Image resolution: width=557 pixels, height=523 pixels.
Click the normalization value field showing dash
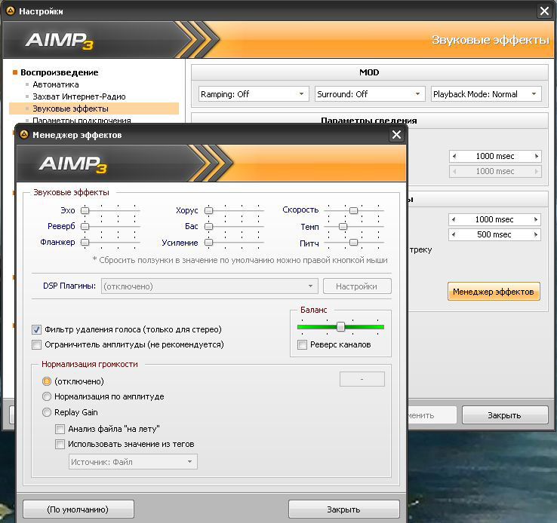point(362,379)
